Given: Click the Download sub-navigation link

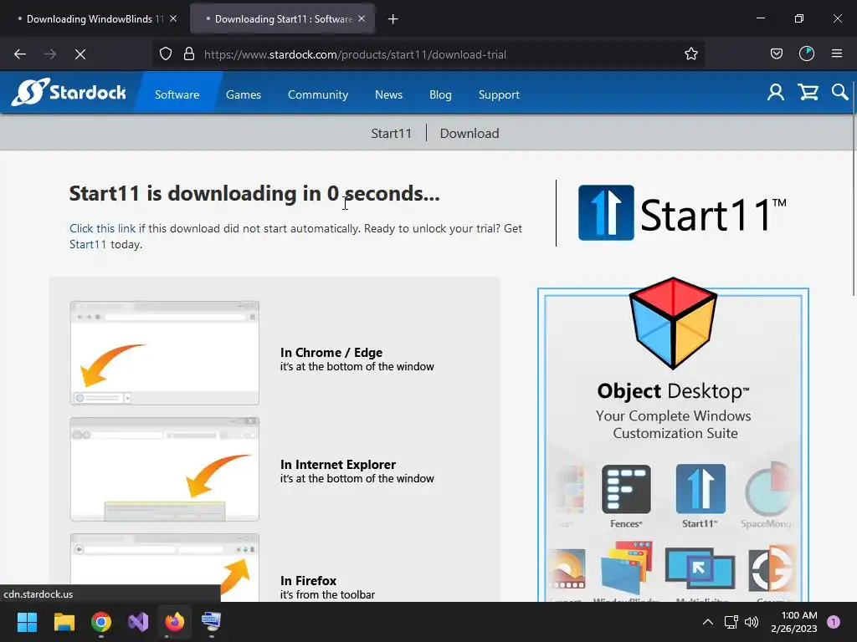Looking at the screenshot, I should (470, 133).
